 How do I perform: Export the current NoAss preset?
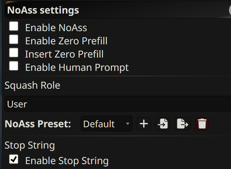coord(182,124)
